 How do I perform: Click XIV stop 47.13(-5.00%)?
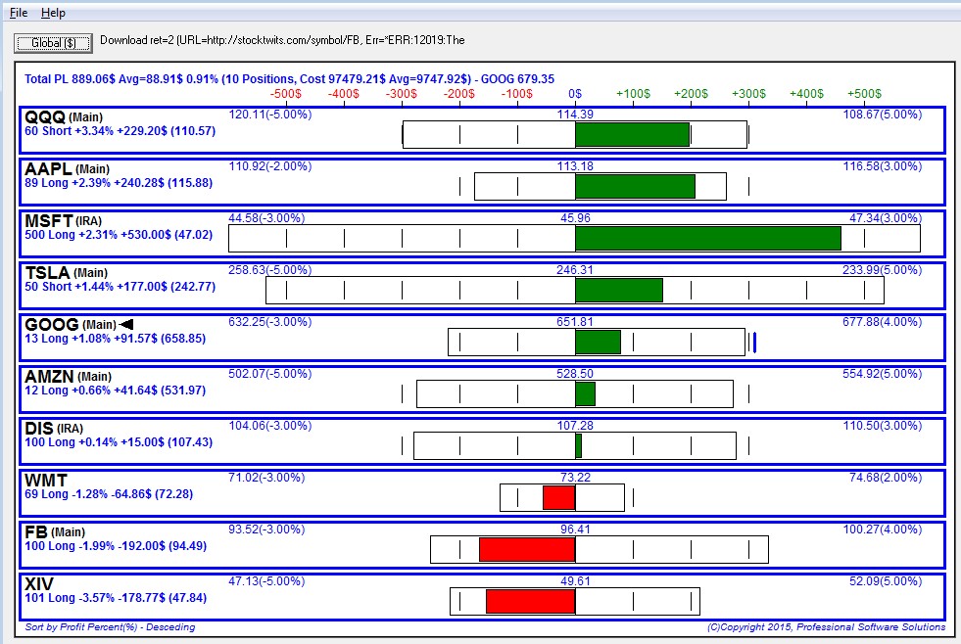266,581
